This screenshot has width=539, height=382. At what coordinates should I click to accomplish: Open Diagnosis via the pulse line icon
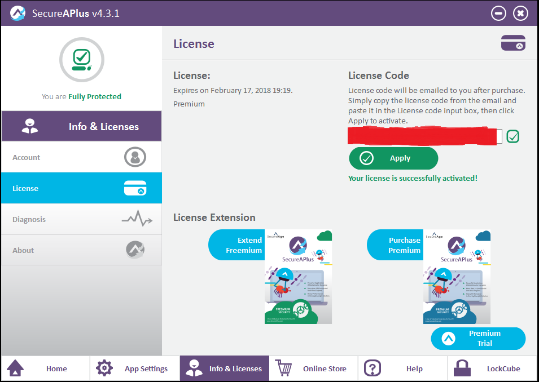[137, 218]
